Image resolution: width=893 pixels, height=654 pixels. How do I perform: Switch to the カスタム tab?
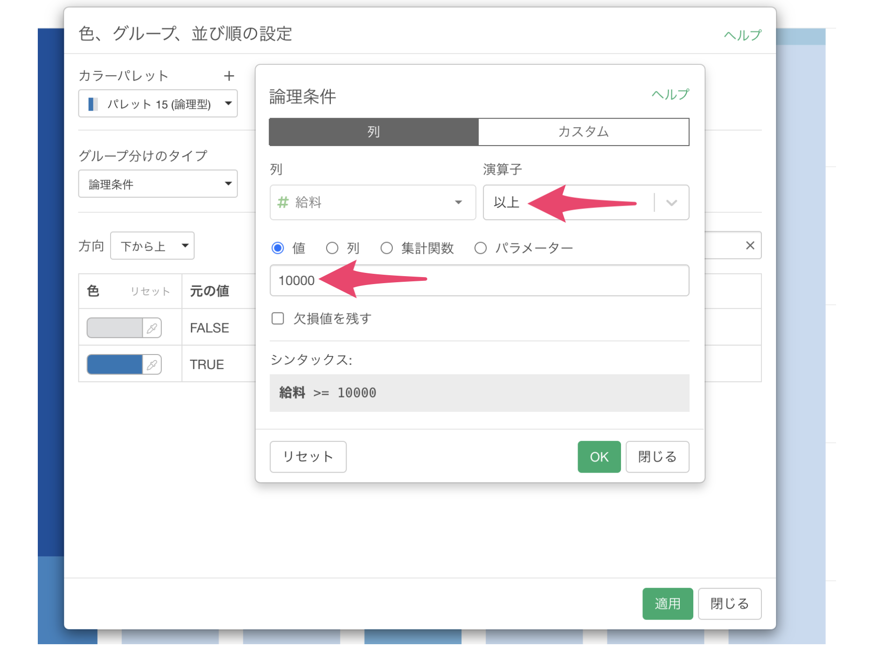point(583,132)
